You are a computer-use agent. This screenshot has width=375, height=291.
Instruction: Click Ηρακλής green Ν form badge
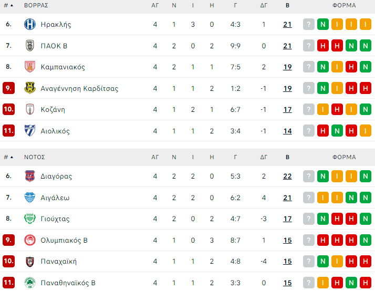[323, 25]
